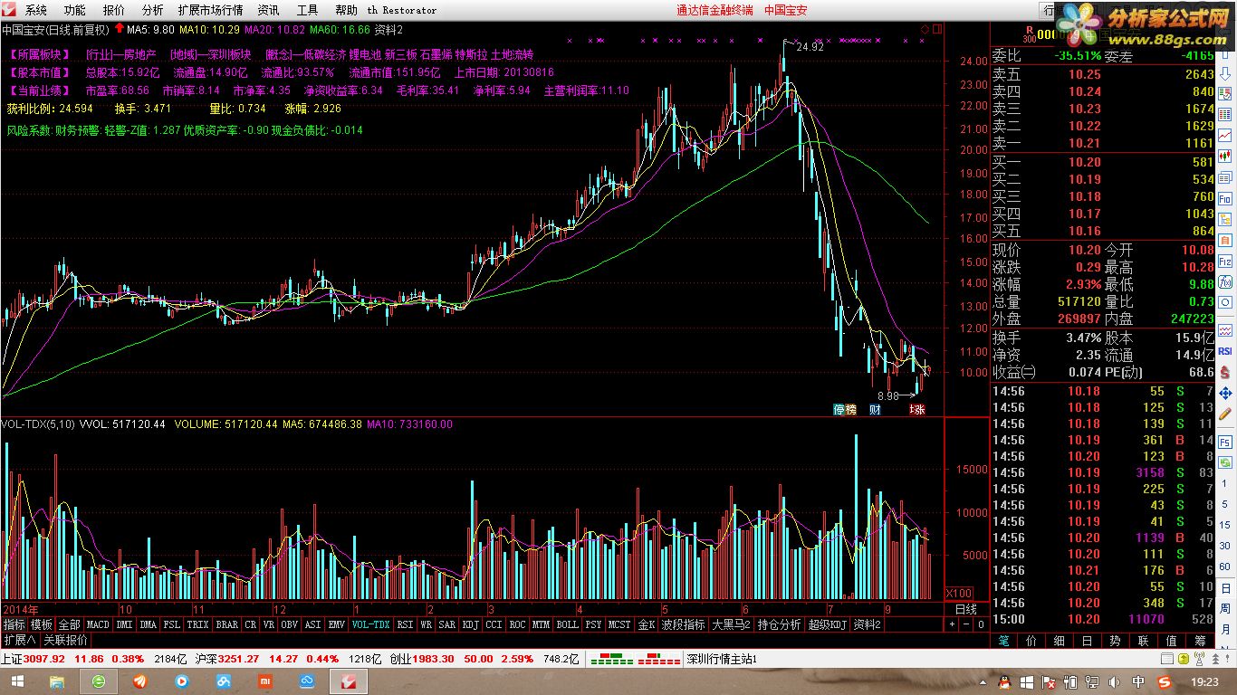The width and height of the screenshot is (1237, 695).
Task: Open the 功能 menu
Action: click(75, 10)
